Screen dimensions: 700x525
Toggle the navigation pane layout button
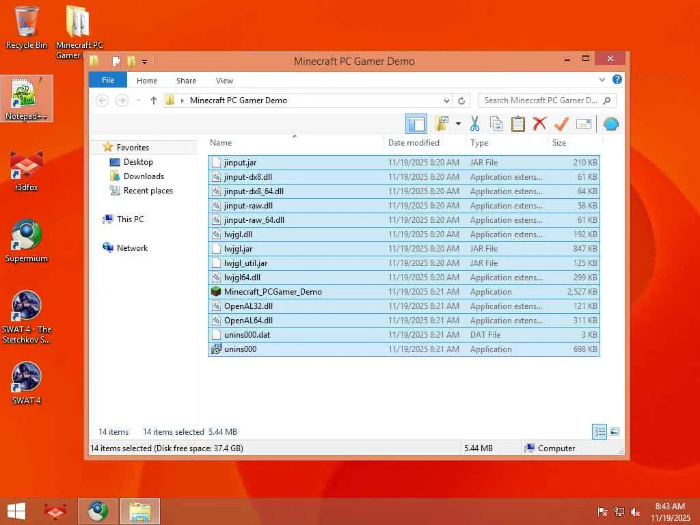416,124
